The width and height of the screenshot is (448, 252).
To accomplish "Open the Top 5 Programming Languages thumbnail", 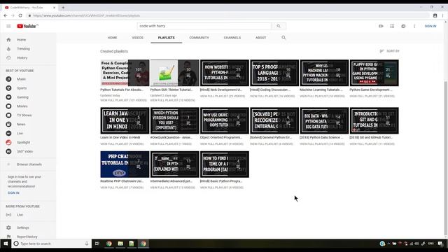I will coord(274,73).
